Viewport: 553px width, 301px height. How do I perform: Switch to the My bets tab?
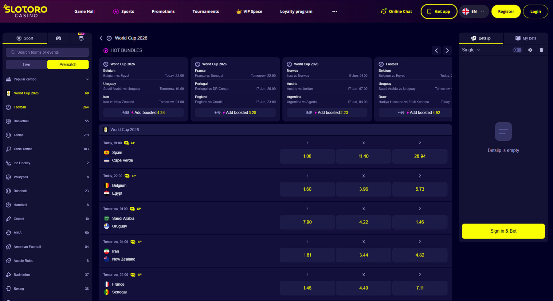tap(526, 38)
